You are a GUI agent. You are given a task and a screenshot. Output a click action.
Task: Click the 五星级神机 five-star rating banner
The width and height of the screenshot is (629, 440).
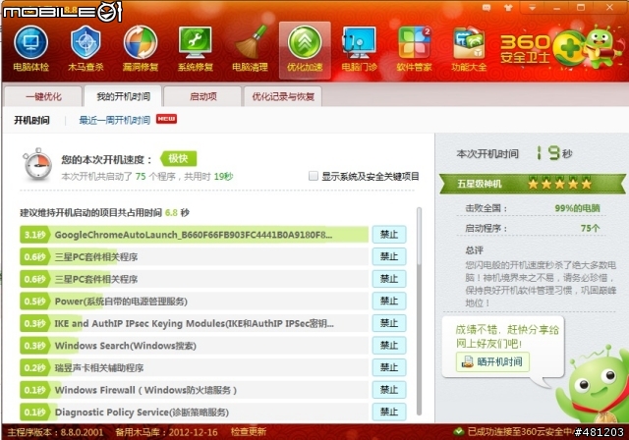click(x=532, y=184)
